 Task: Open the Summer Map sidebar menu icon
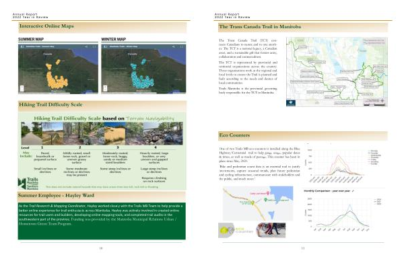(x=22, y=46)
